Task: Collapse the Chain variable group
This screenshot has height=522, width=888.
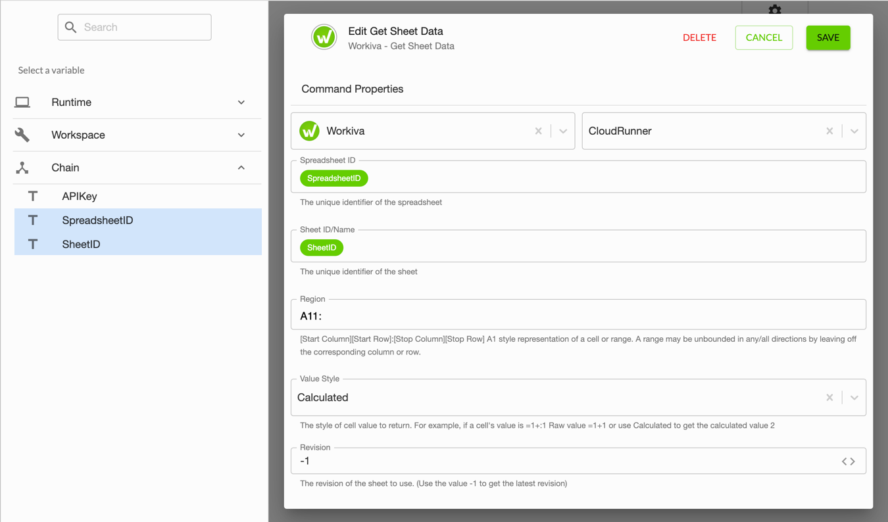Action: click(x=241, y=168)
